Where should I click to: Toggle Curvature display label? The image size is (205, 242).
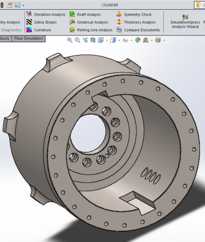(x=43, y=30)
